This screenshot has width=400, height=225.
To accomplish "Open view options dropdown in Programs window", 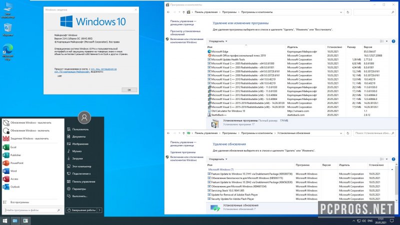I will [x=386, y=41].
